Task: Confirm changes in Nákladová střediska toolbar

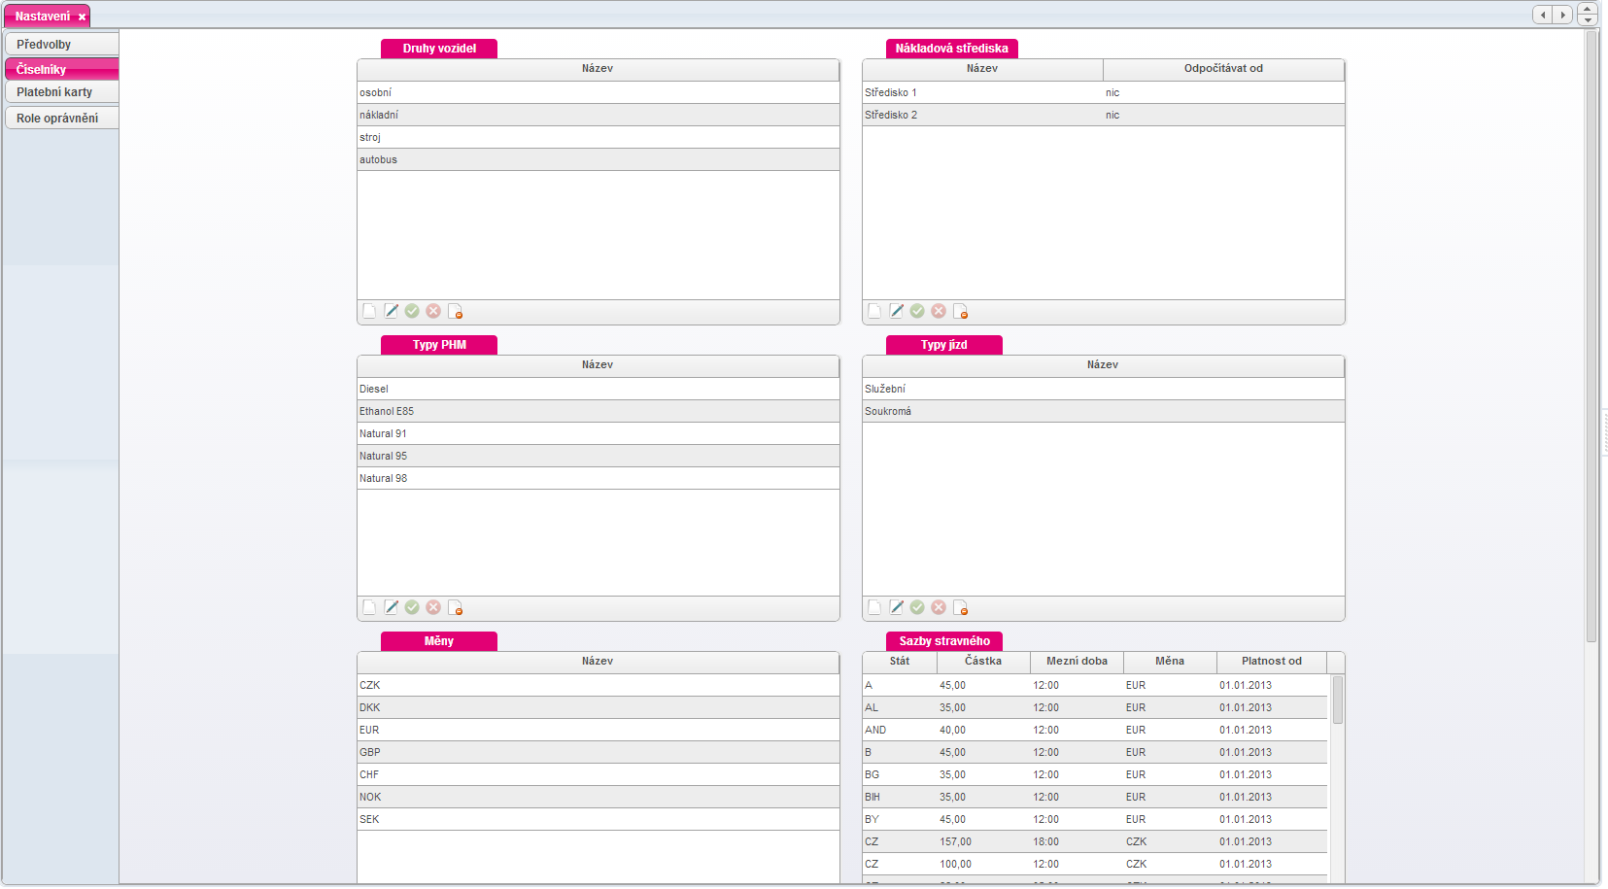Action: click(917, 311)
